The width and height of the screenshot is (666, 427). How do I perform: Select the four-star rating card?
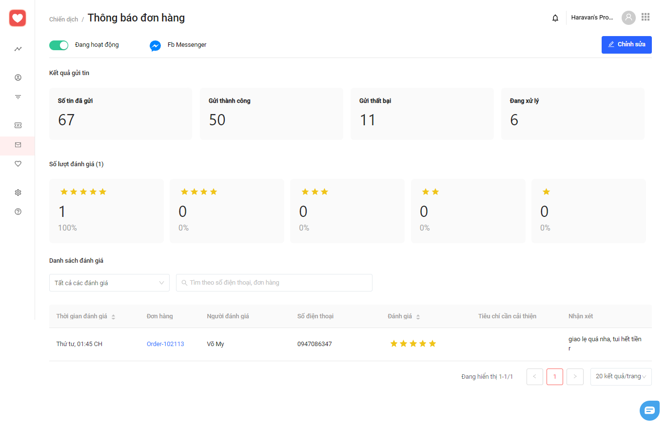point(227,211)
